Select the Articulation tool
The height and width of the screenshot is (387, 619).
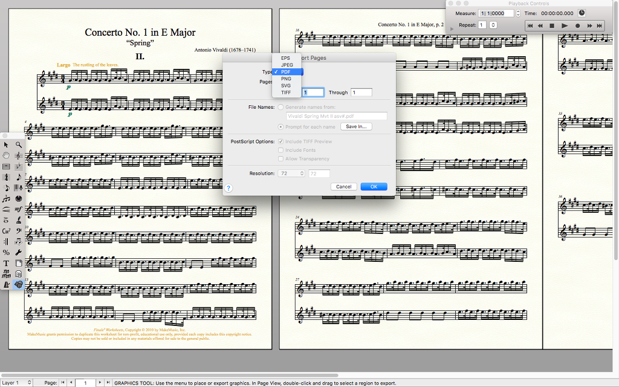6,220
